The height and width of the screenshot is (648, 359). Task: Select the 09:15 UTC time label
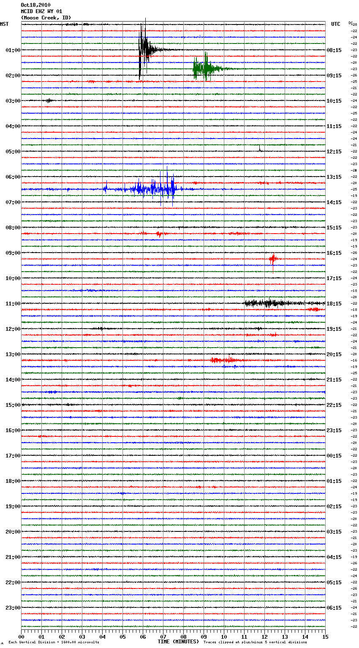click(334, 76)
